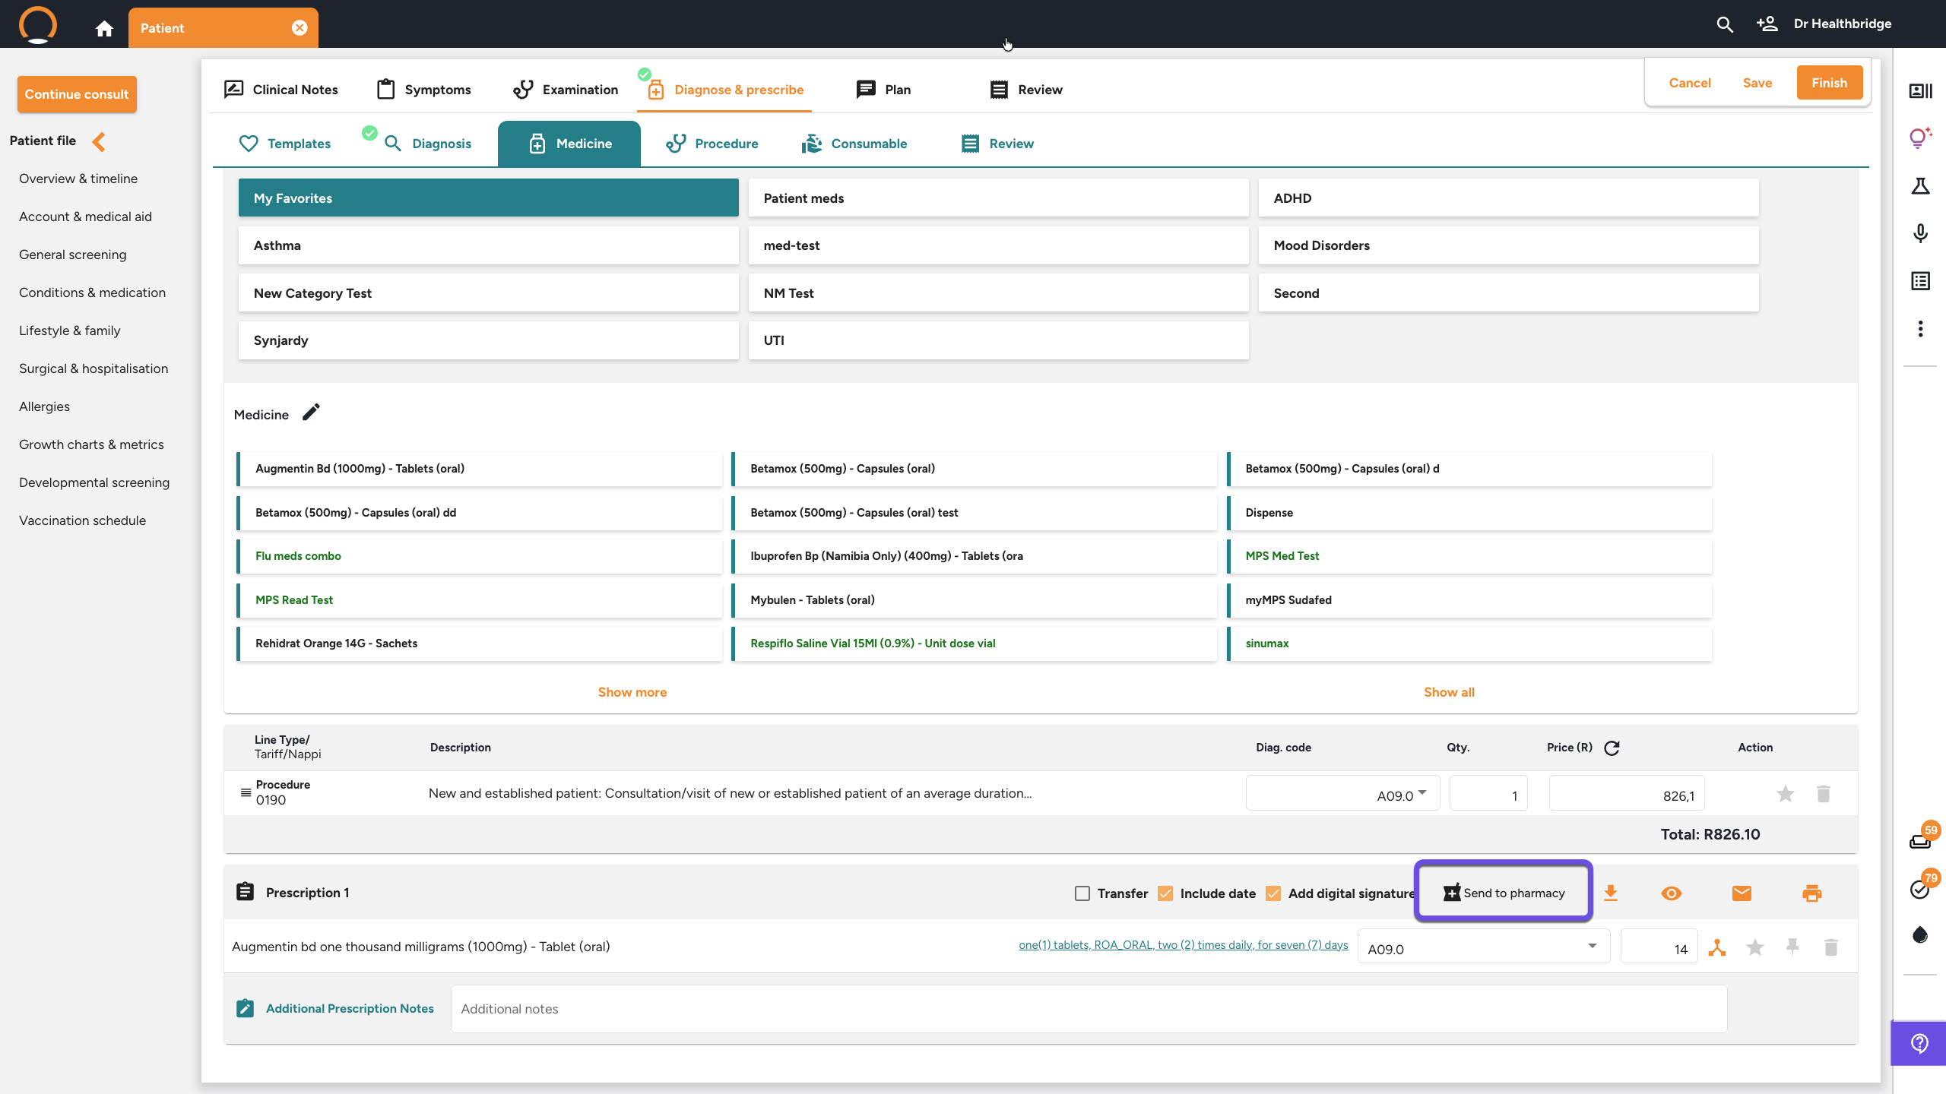Open Conditions & medication section
This screenshot has height=1094, width=1946.
(92, 292)
